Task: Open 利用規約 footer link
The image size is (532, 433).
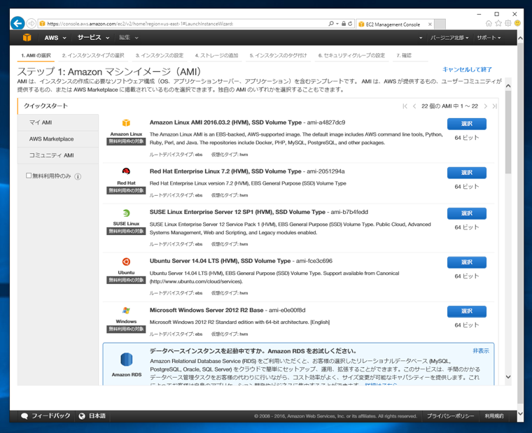Action: coord(494,416)
